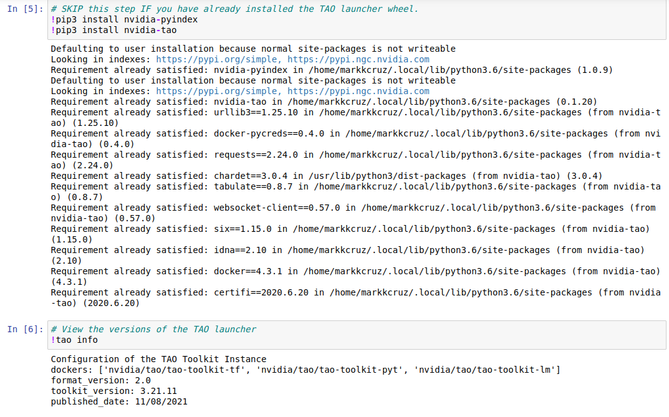The image size is (669, 417).
Task: Click the In [6] cell prompt
Action: tap(25, 329)
